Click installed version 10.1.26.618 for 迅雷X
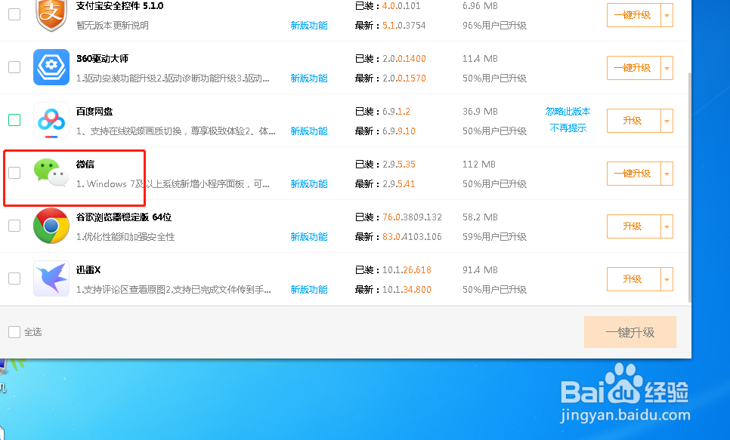Screen dimensions: 730x440 [x=407, y=269]
